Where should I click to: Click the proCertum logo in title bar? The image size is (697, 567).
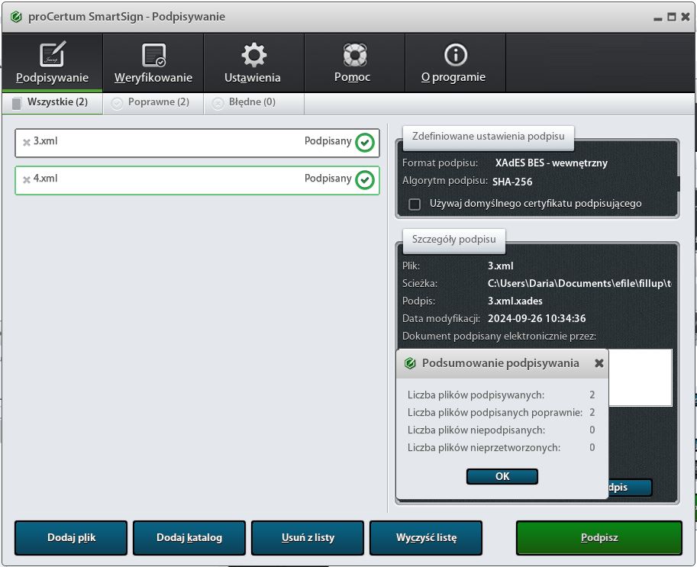tap(17, 17)
